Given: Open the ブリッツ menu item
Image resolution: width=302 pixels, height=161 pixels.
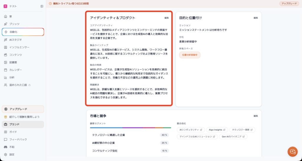Looking at the screenshot, I should pyautogui.click(x=23, y=24).
